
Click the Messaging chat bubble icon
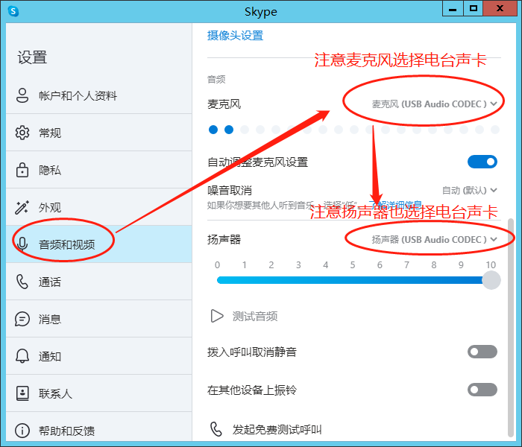click(x=22, y=319)
